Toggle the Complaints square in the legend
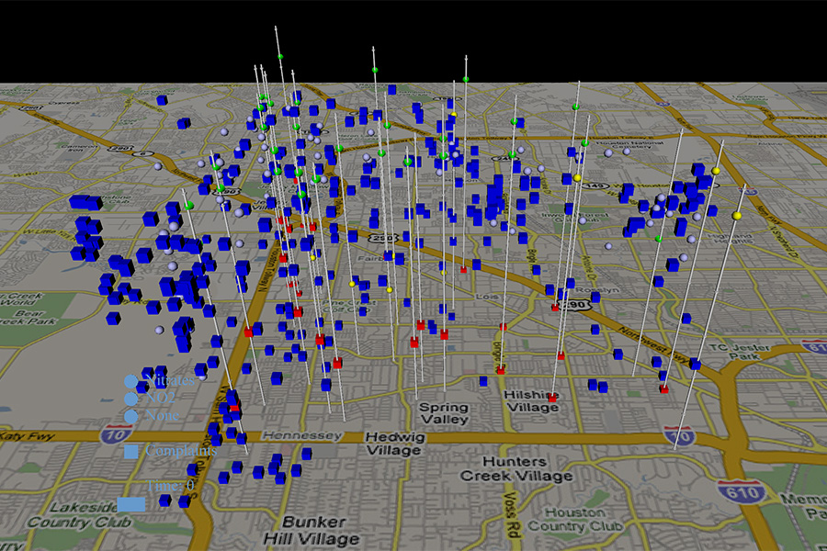The height and width of the screenshot is (551, 827). click(x=130, y=451)
